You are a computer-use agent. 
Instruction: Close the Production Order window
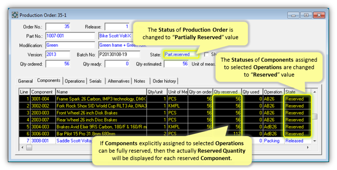tap(319, 15)
